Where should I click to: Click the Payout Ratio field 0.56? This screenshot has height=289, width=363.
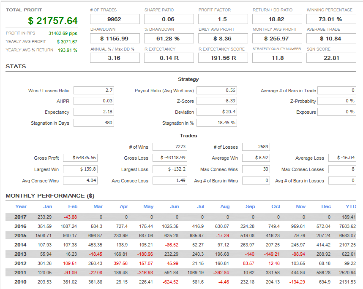coord(217,91)
